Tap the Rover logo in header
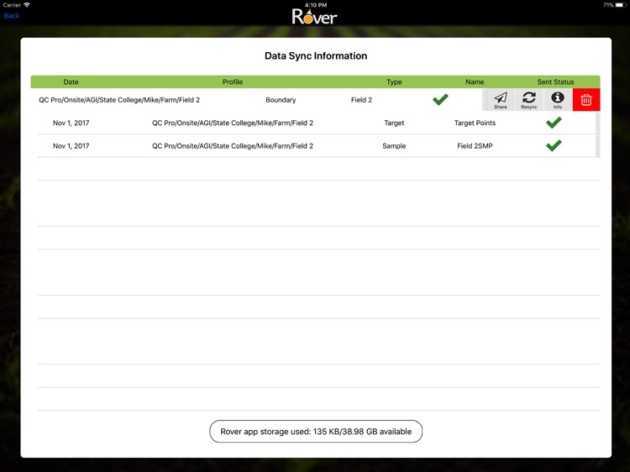Screen dimensions: 630x472 tap(315, 17)
